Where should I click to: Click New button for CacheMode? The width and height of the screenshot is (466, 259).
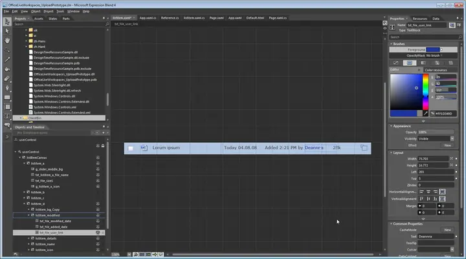click(x=448, y=230)
